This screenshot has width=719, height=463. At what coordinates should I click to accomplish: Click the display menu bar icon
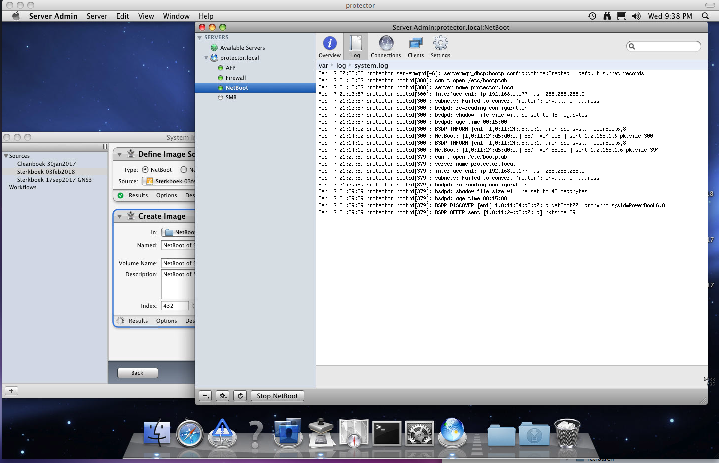click(x=622, y=16)
